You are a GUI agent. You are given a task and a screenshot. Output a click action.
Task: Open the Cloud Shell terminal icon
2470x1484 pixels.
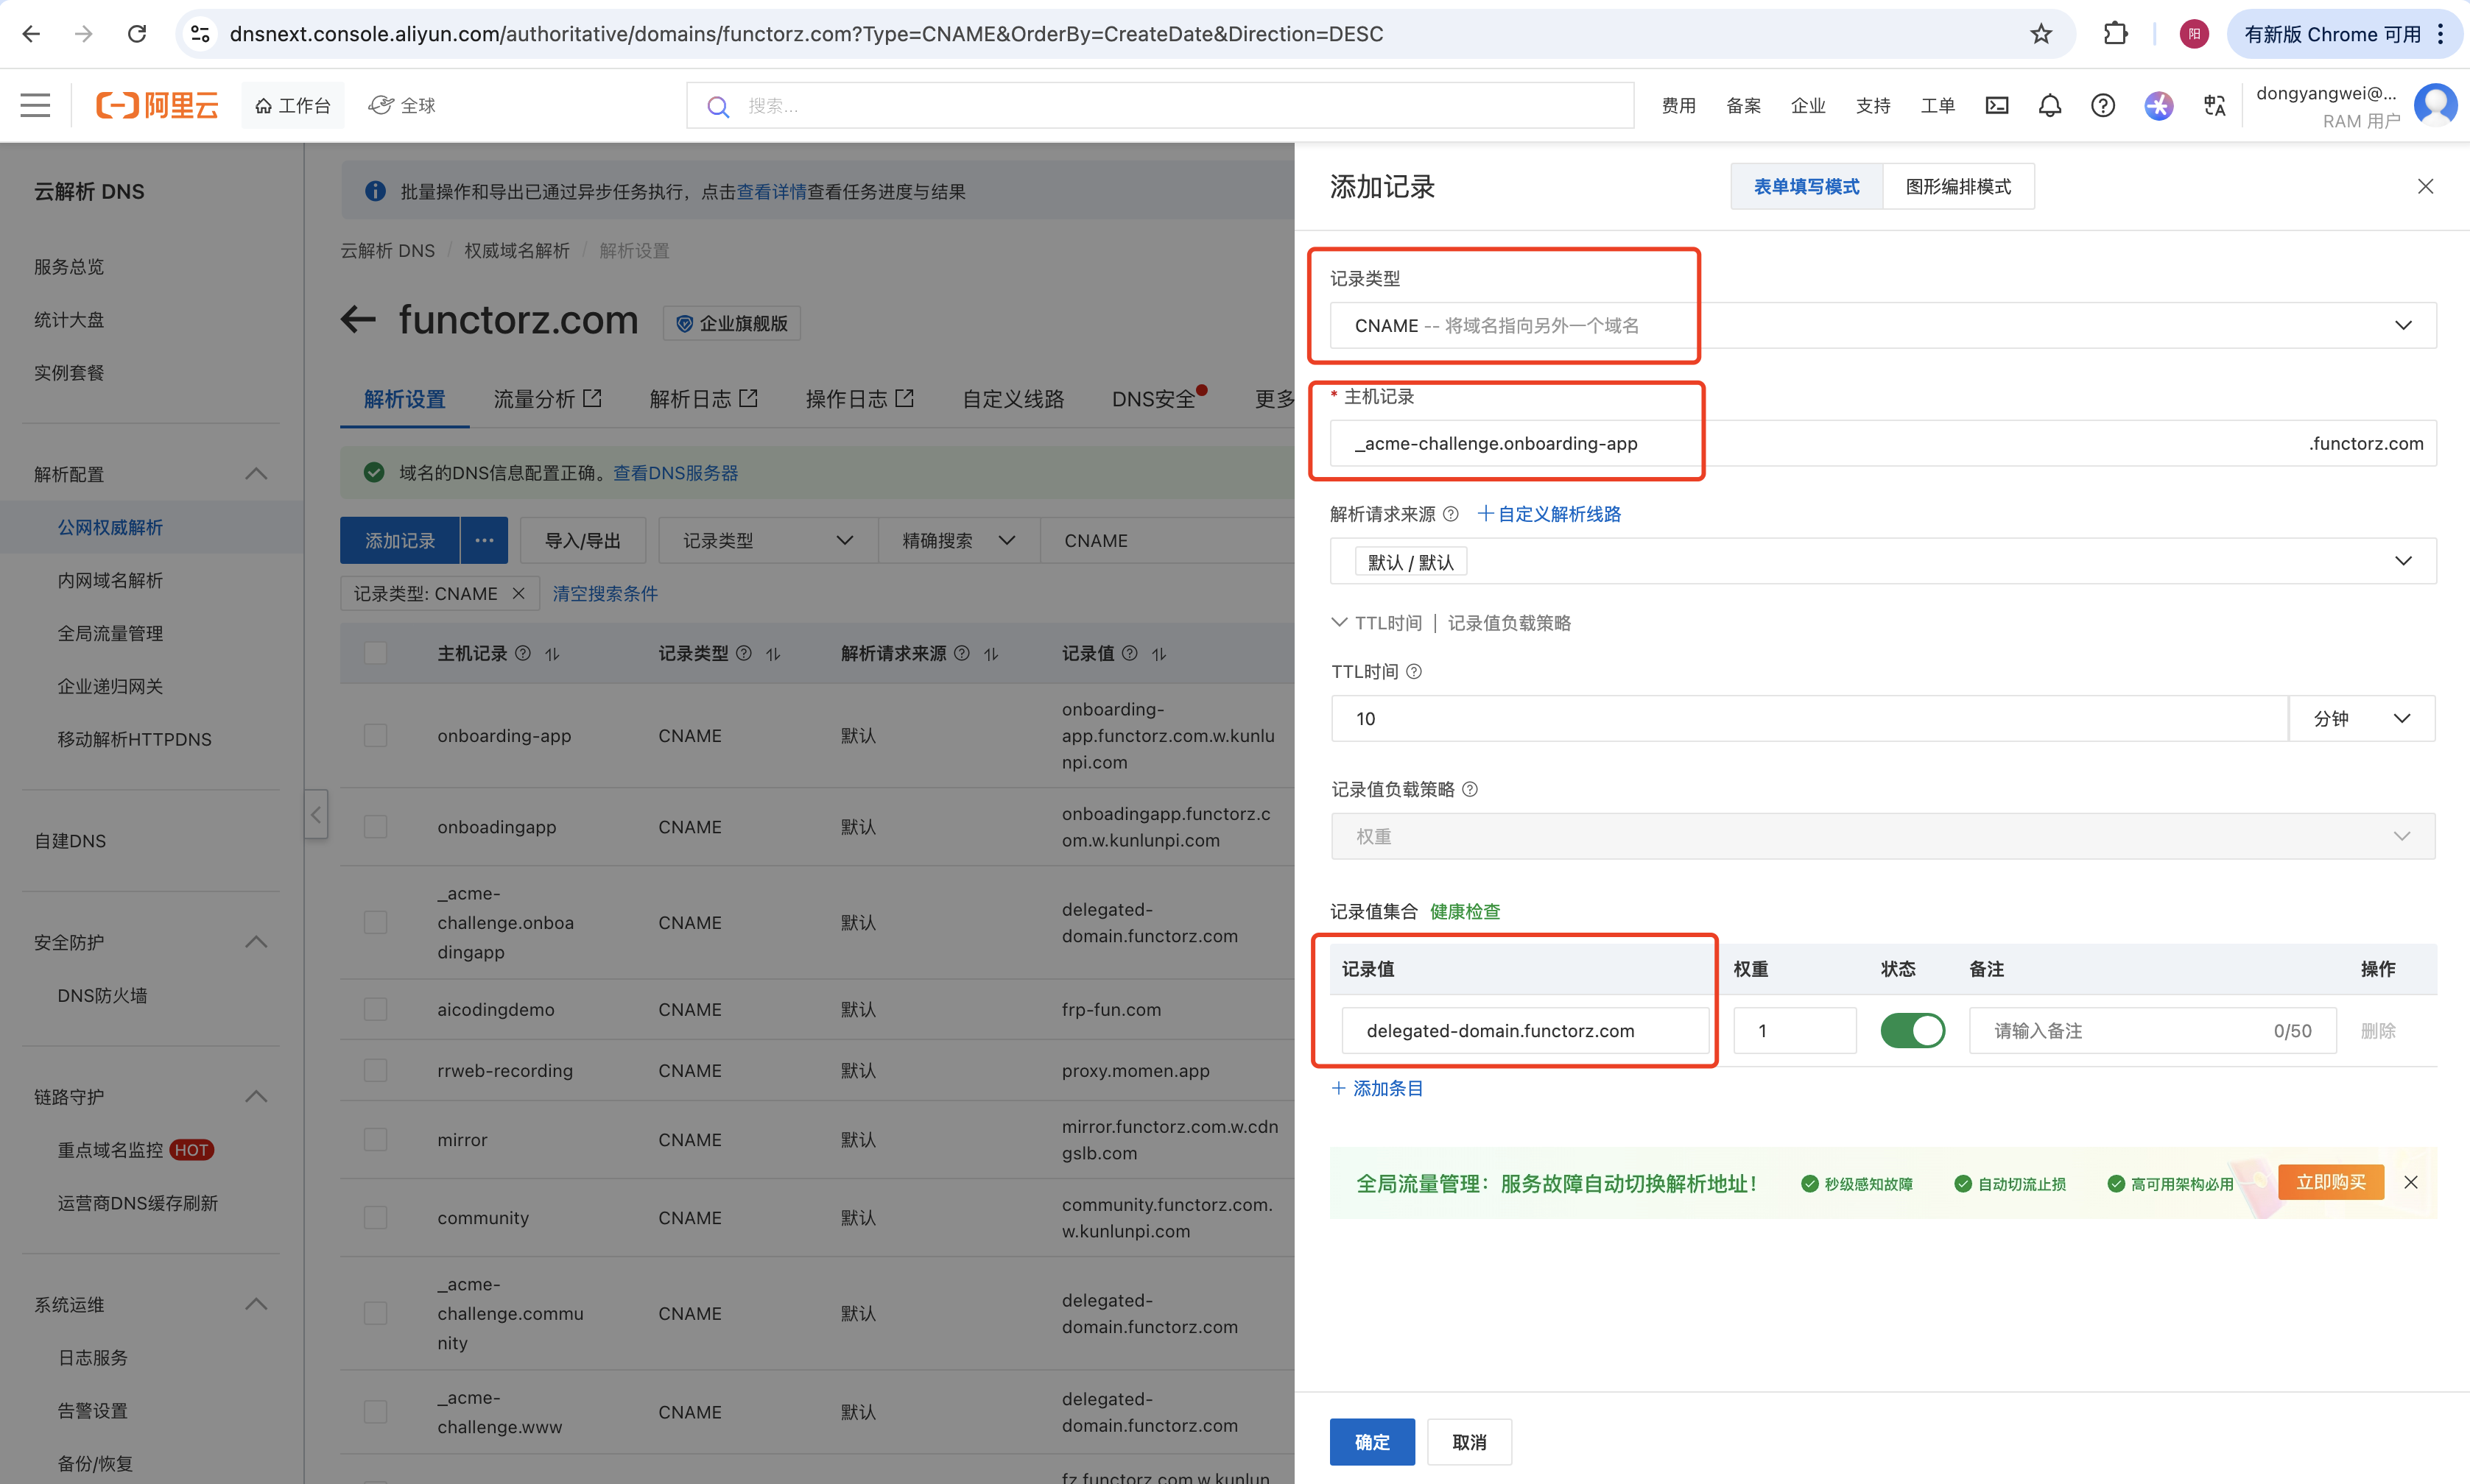click(x=1996, y=105)
